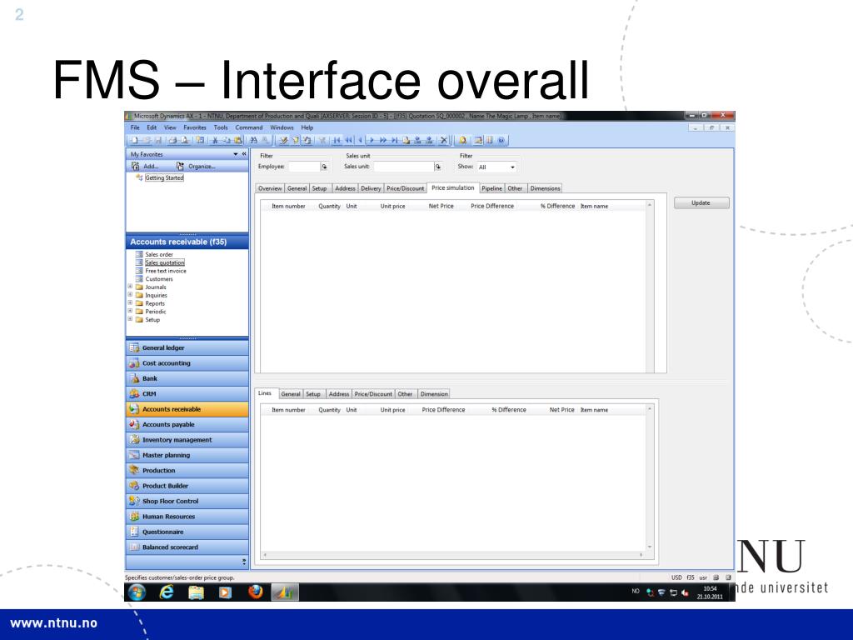This screenshot has height=640, width=853.
Task: Select Accounts receivable module button
Action: tap(187, 408)
